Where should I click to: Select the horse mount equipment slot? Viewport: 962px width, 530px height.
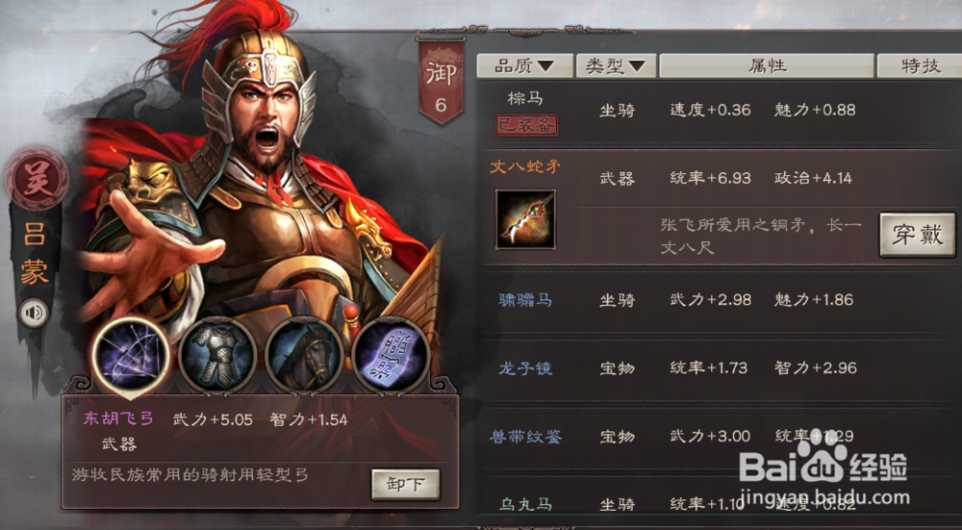pyautogui.click(x=304, y=356)
